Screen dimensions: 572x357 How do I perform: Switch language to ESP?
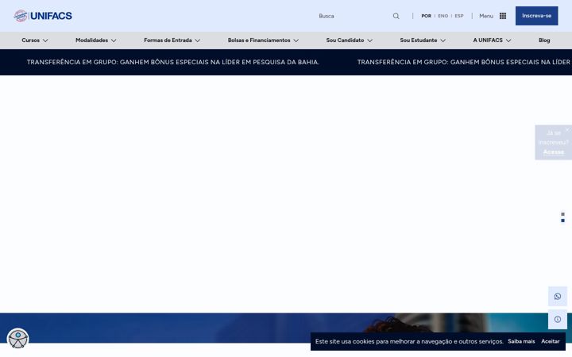click(x=459, y=16)
